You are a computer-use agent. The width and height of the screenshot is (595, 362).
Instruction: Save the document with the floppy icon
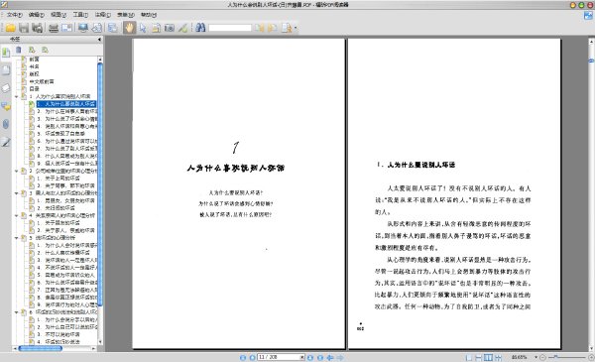tap(24, 28)
